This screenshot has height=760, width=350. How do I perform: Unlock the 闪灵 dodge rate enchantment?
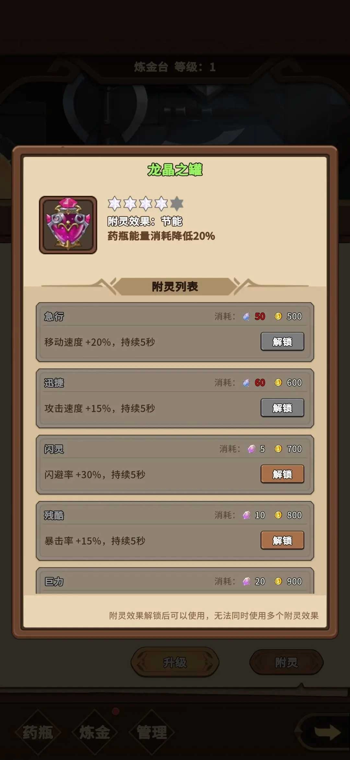tap(282, 474)
